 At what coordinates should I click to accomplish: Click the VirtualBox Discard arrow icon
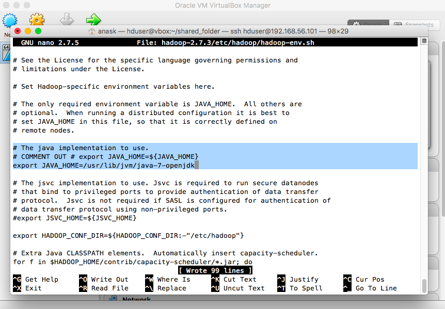(67, 19)
